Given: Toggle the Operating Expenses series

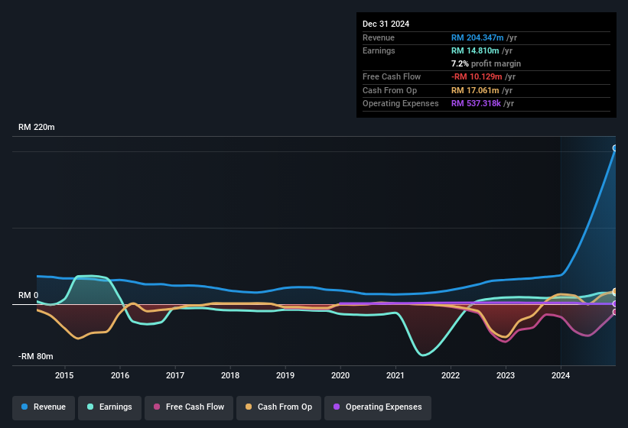Looking at the screenshot, I should coord(377,407).
